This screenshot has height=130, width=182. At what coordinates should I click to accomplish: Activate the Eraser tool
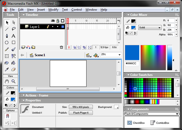point(13,70)
